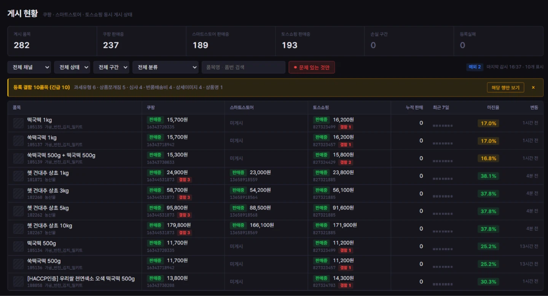Click the 해당 행만 보기 button
This screenshot has width=548, height=296.
tap(505, 88)
